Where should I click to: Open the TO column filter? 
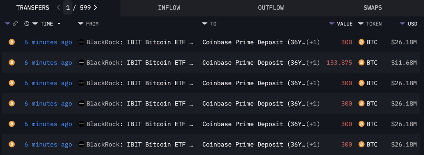[x=205, y=24]
